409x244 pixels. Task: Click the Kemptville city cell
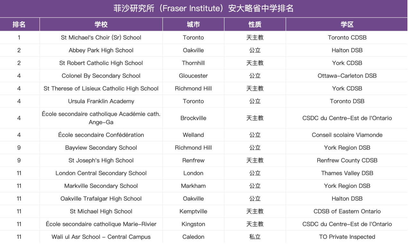[193, 212]
